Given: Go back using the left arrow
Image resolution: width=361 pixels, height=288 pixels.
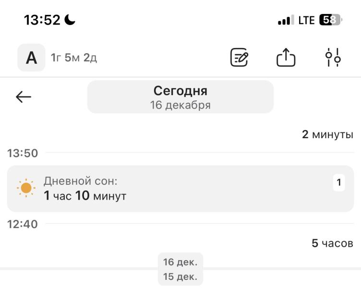Looking at the screenshot, I should pyautogui.click(x=23, y=97).
